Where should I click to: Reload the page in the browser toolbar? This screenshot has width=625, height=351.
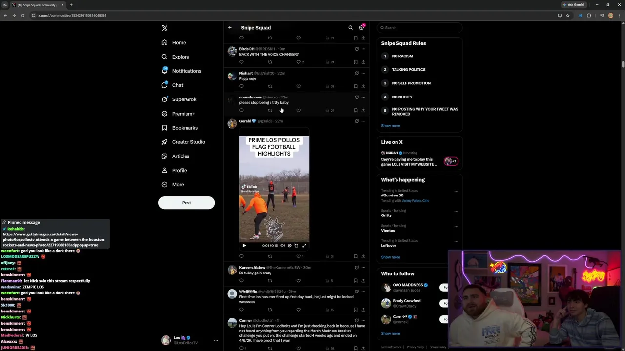22,15
